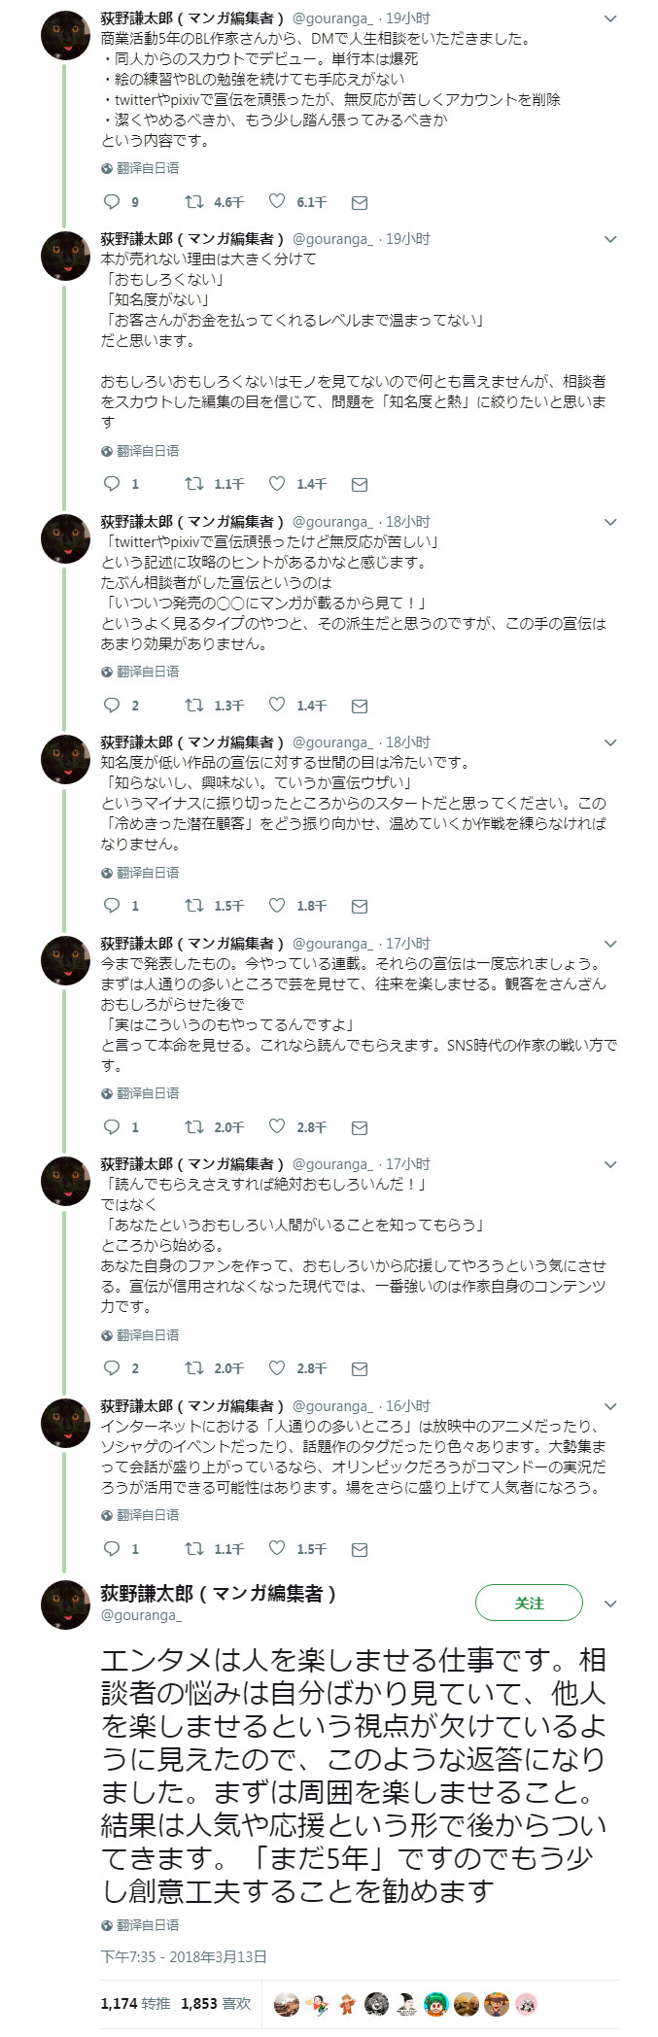658x2037 pixels.
Task: Open the chevron menu on the first tweet
Action: click(610, 17)
